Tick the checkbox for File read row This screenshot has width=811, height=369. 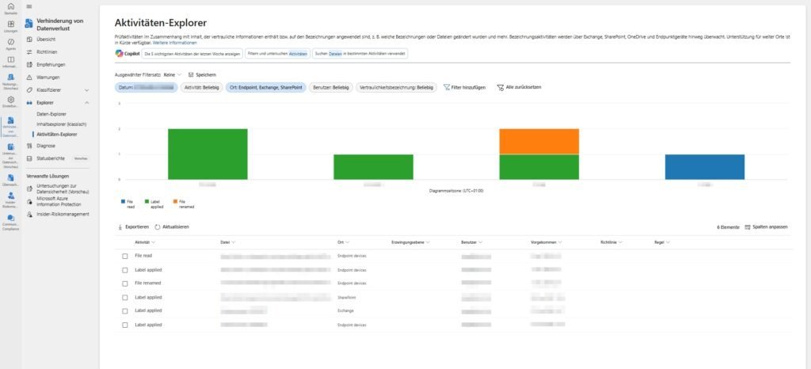[x=125, y=256]
